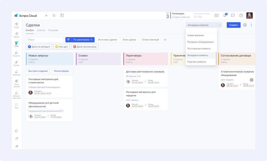Open the Ответственный filter

150,40
